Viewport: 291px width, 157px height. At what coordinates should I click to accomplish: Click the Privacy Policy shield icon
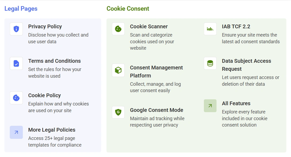click(16, 29)
